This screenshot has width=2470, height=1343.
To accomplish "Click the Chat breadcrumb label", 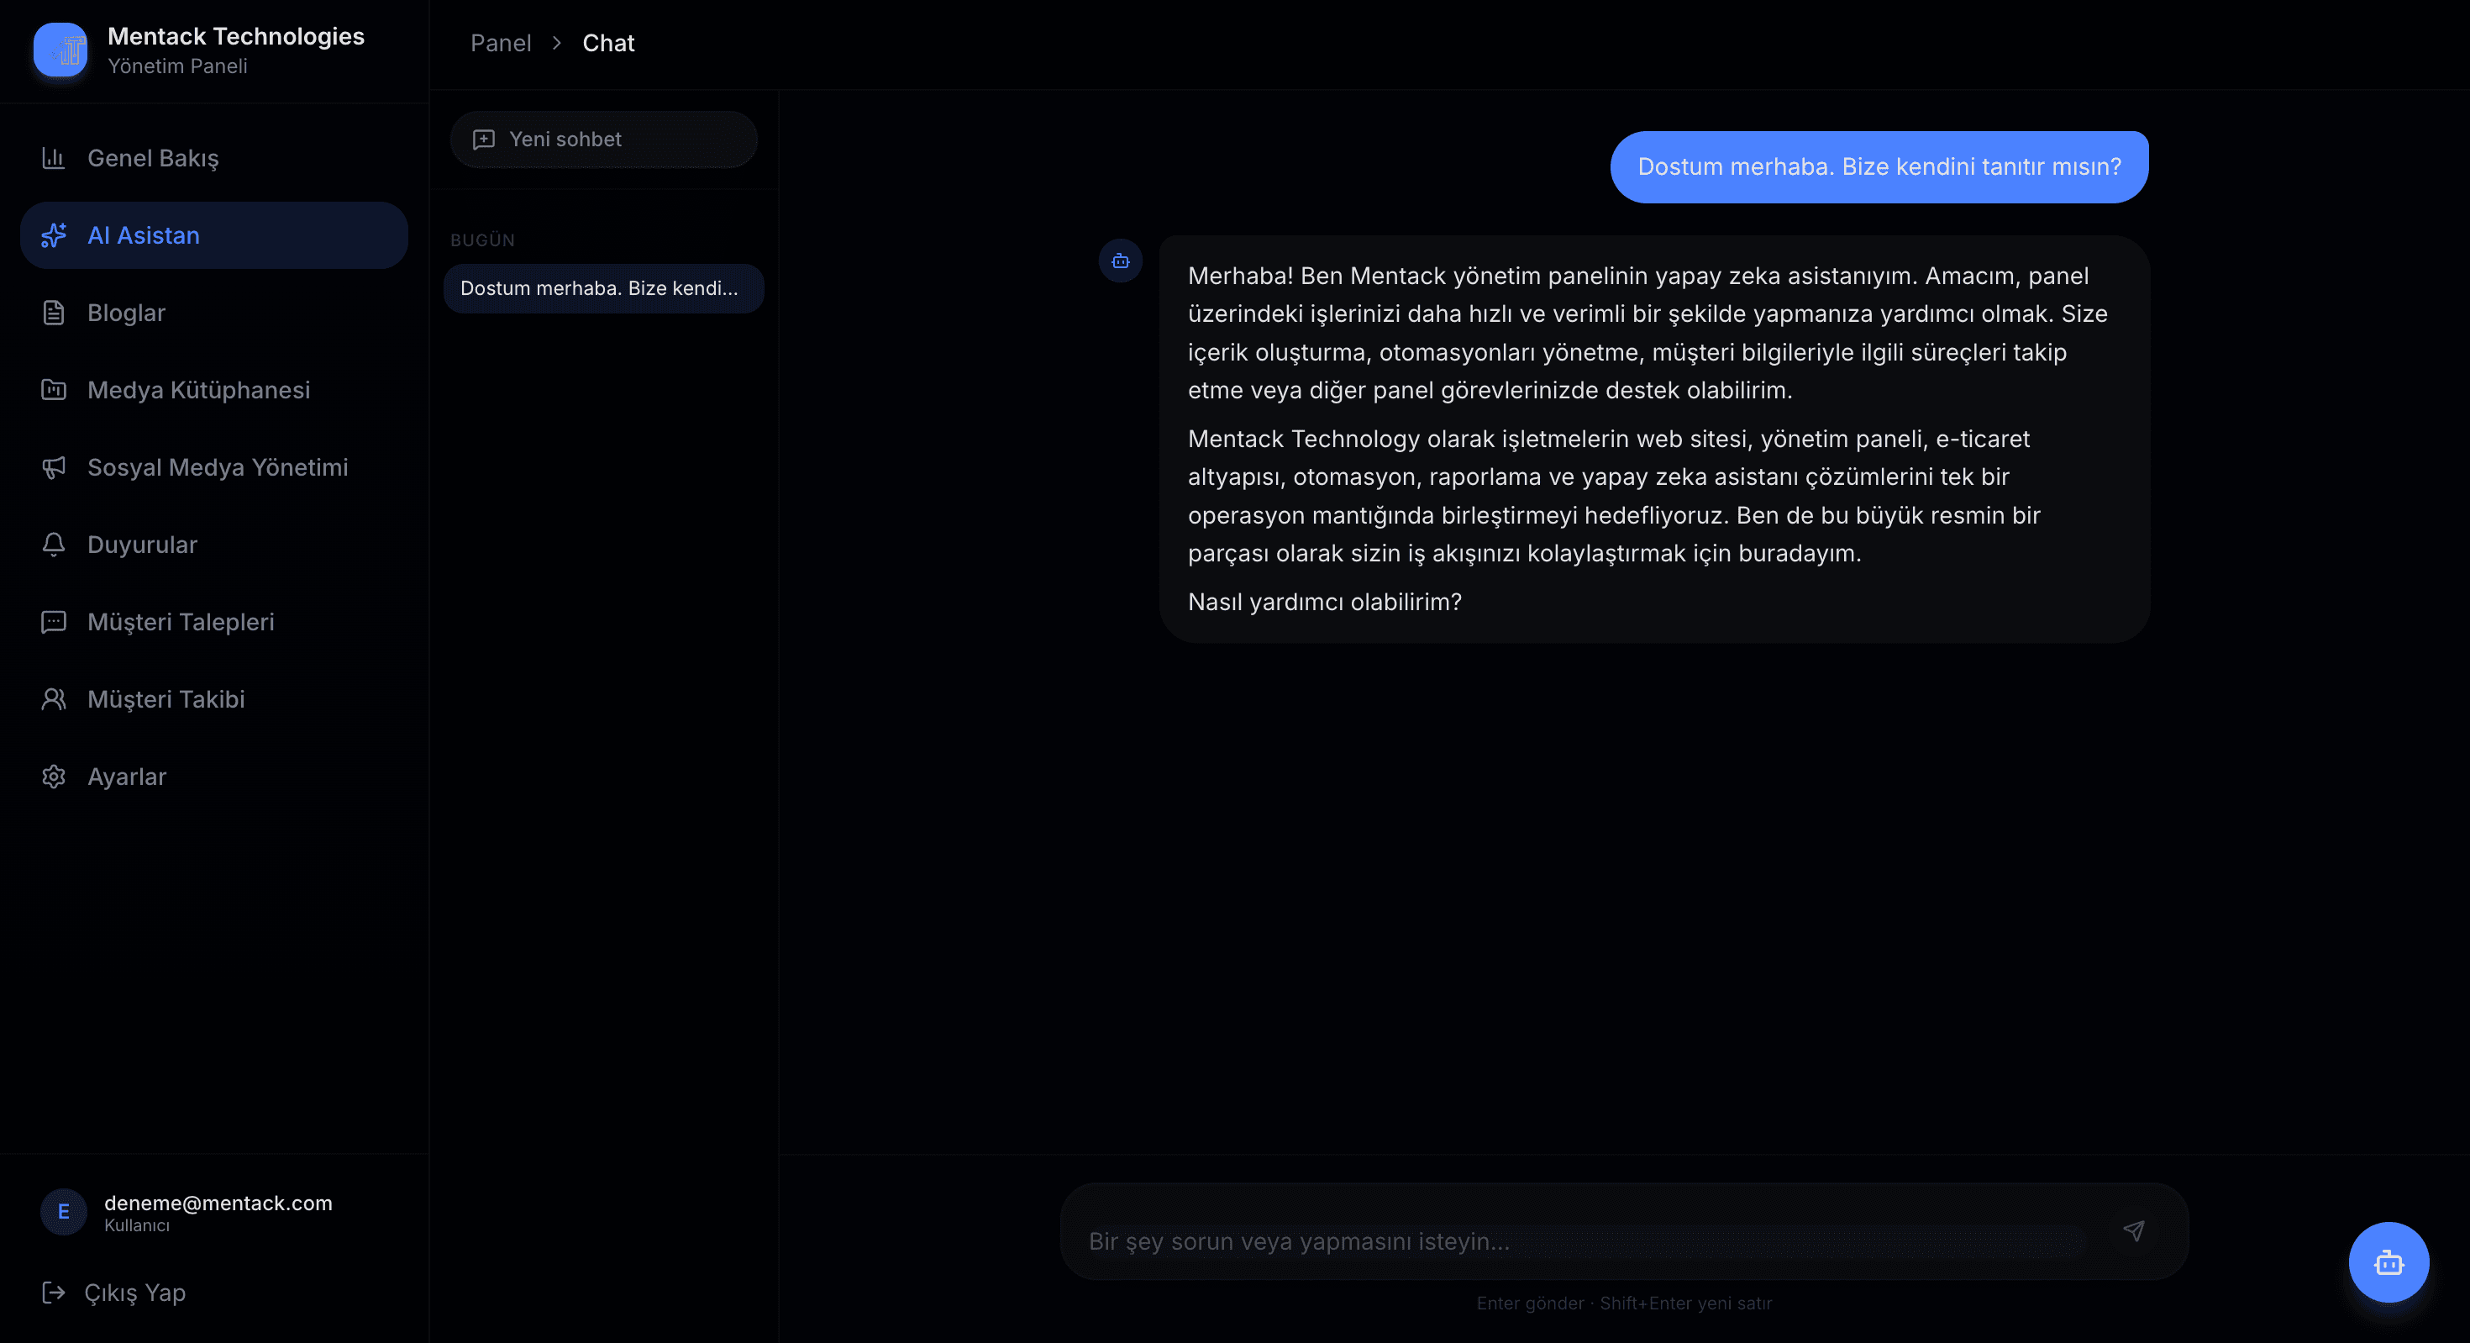I will tap(608, 43).
